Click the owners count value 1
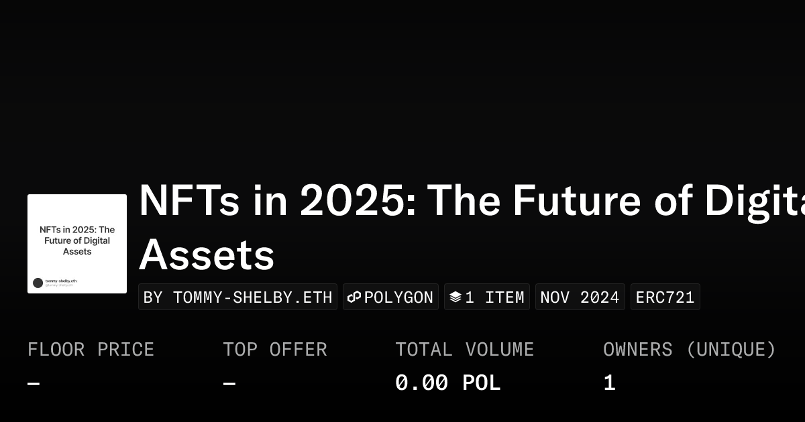The image size is (805, 422). point(609,383)
